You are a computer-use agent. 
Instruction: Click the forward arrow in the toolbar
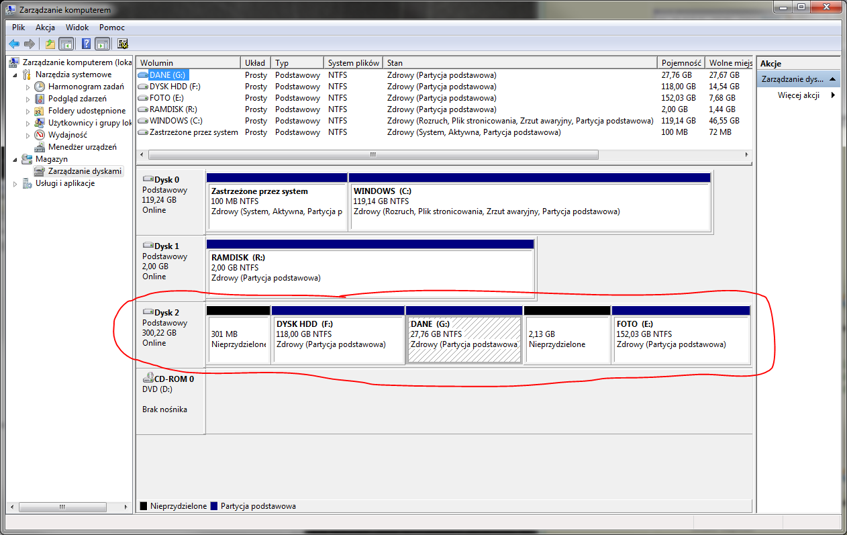point(29,44)
